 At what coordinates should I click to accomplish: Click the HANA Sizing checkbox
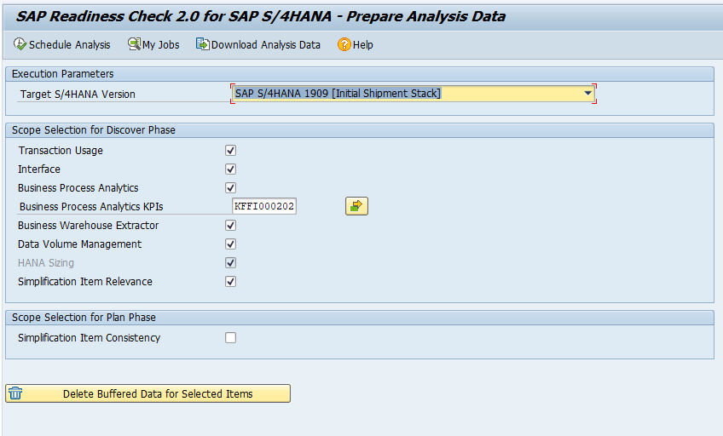coord(230,262)
